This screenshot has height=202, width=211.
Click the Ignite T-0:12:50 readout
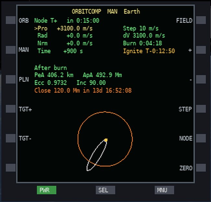tap(149, 51)
